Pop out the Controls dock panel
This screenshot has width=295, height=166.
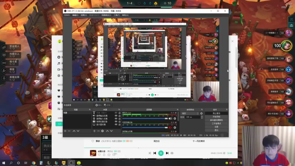coord(226,110)
